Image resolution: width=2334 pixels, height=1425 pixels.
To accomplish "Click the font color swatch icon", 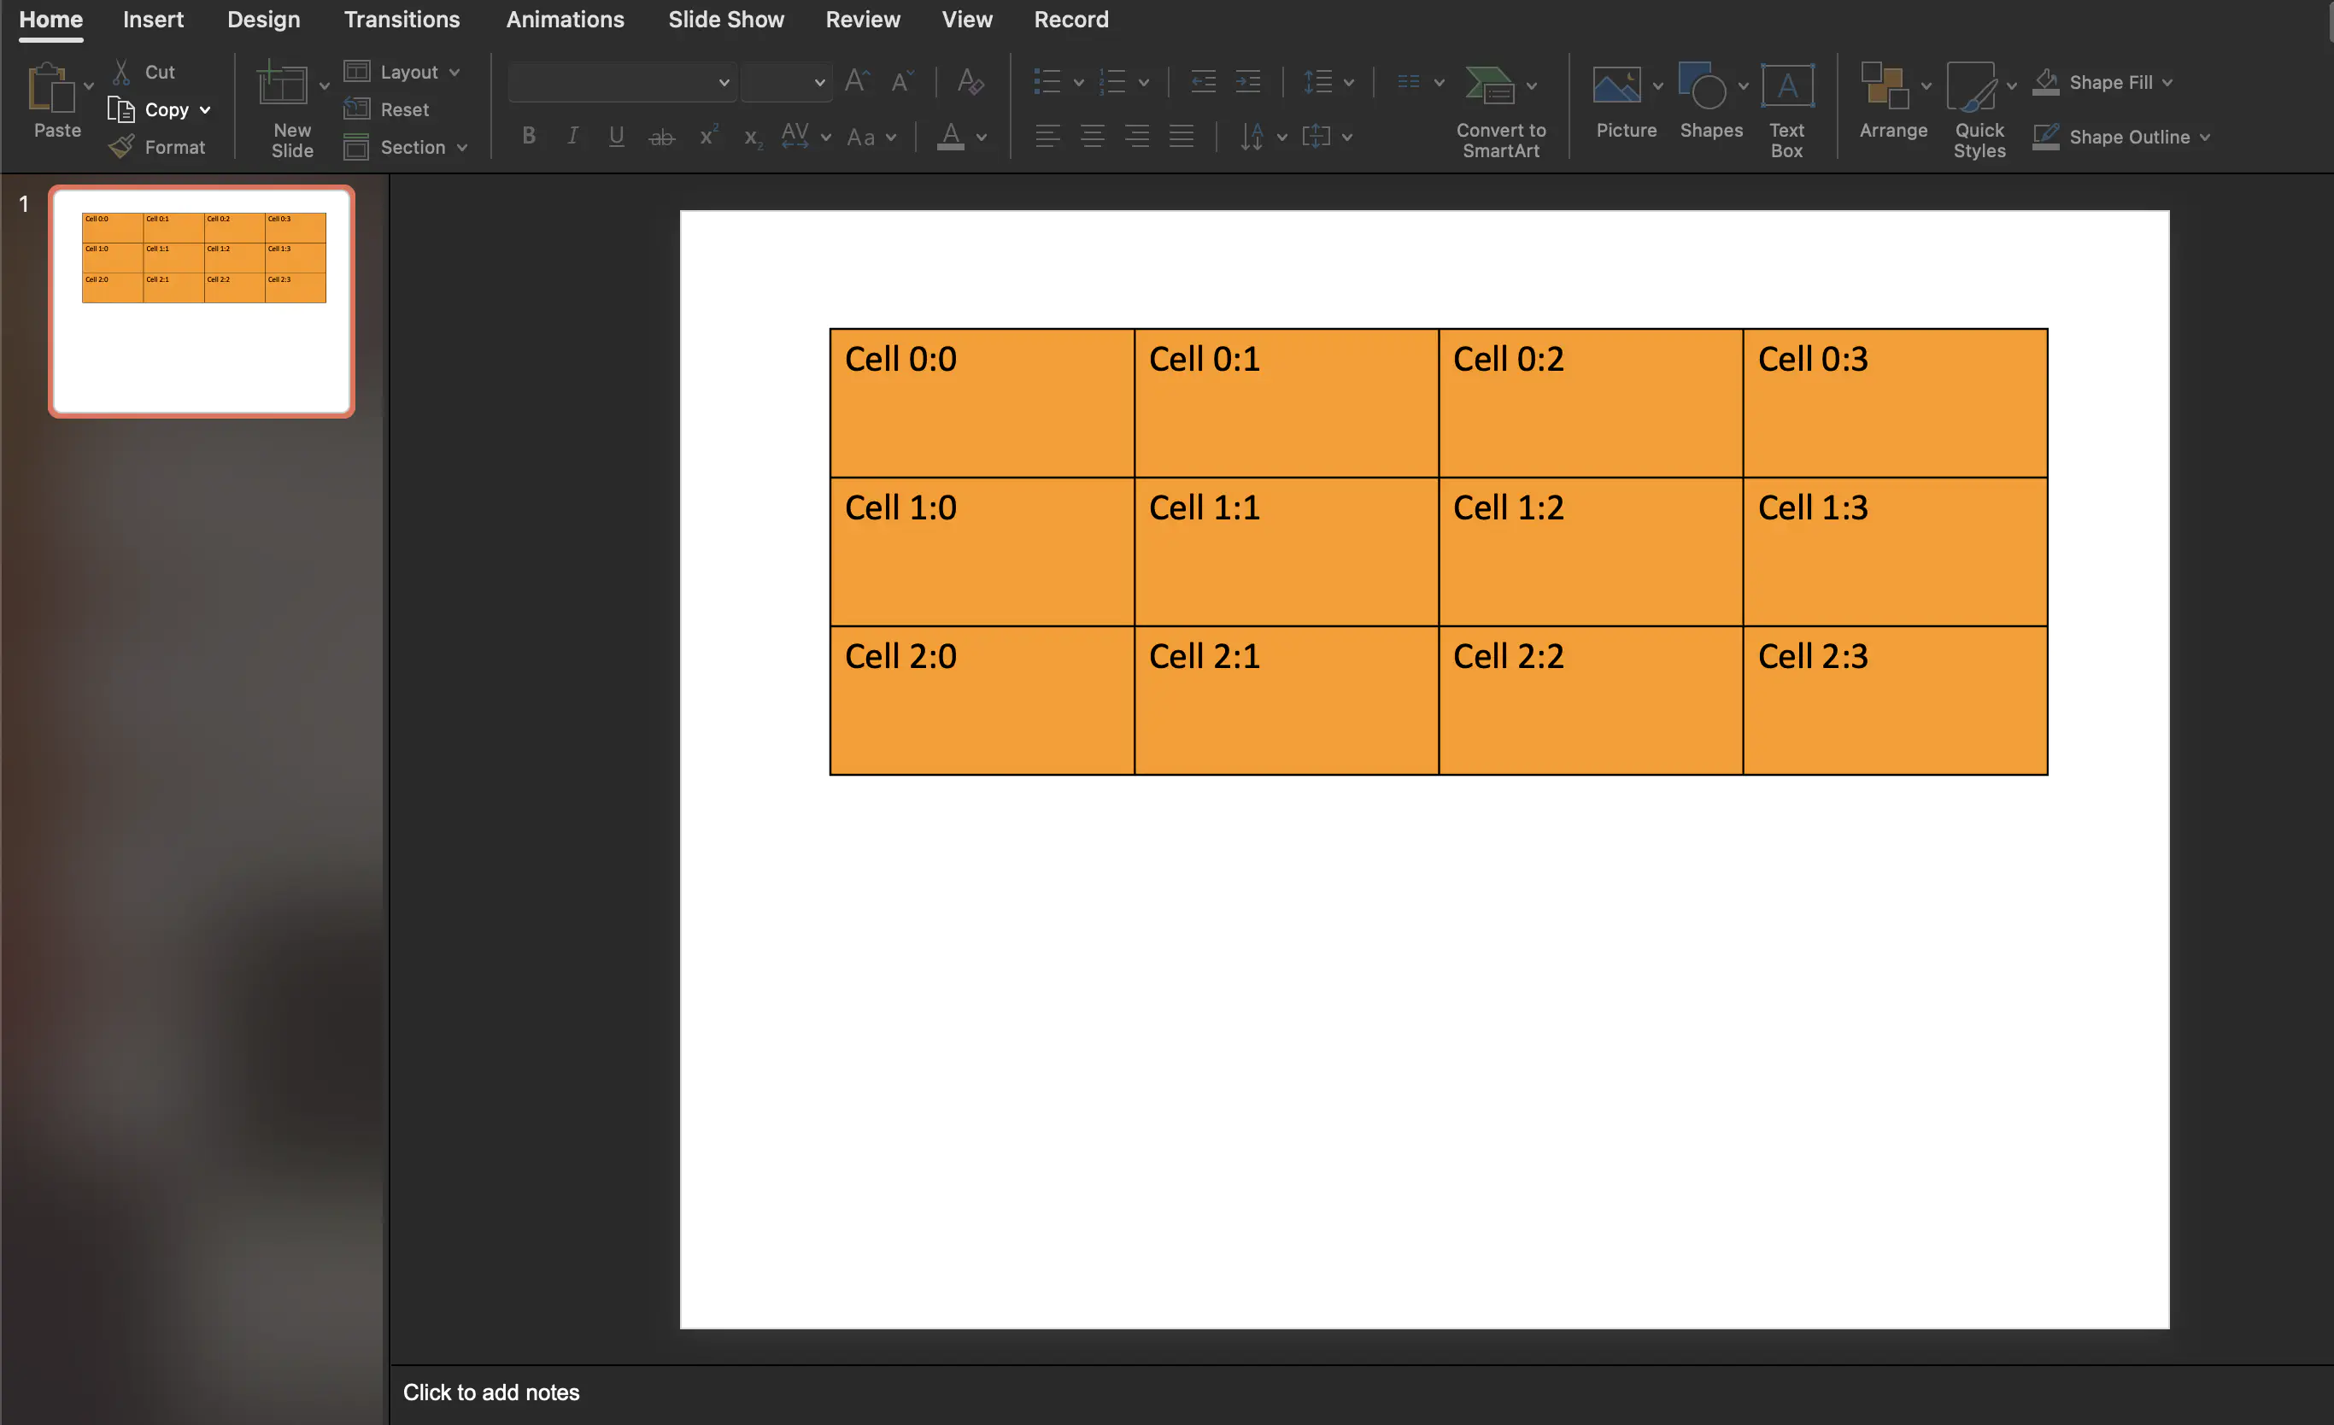I will tap(950, 137).
